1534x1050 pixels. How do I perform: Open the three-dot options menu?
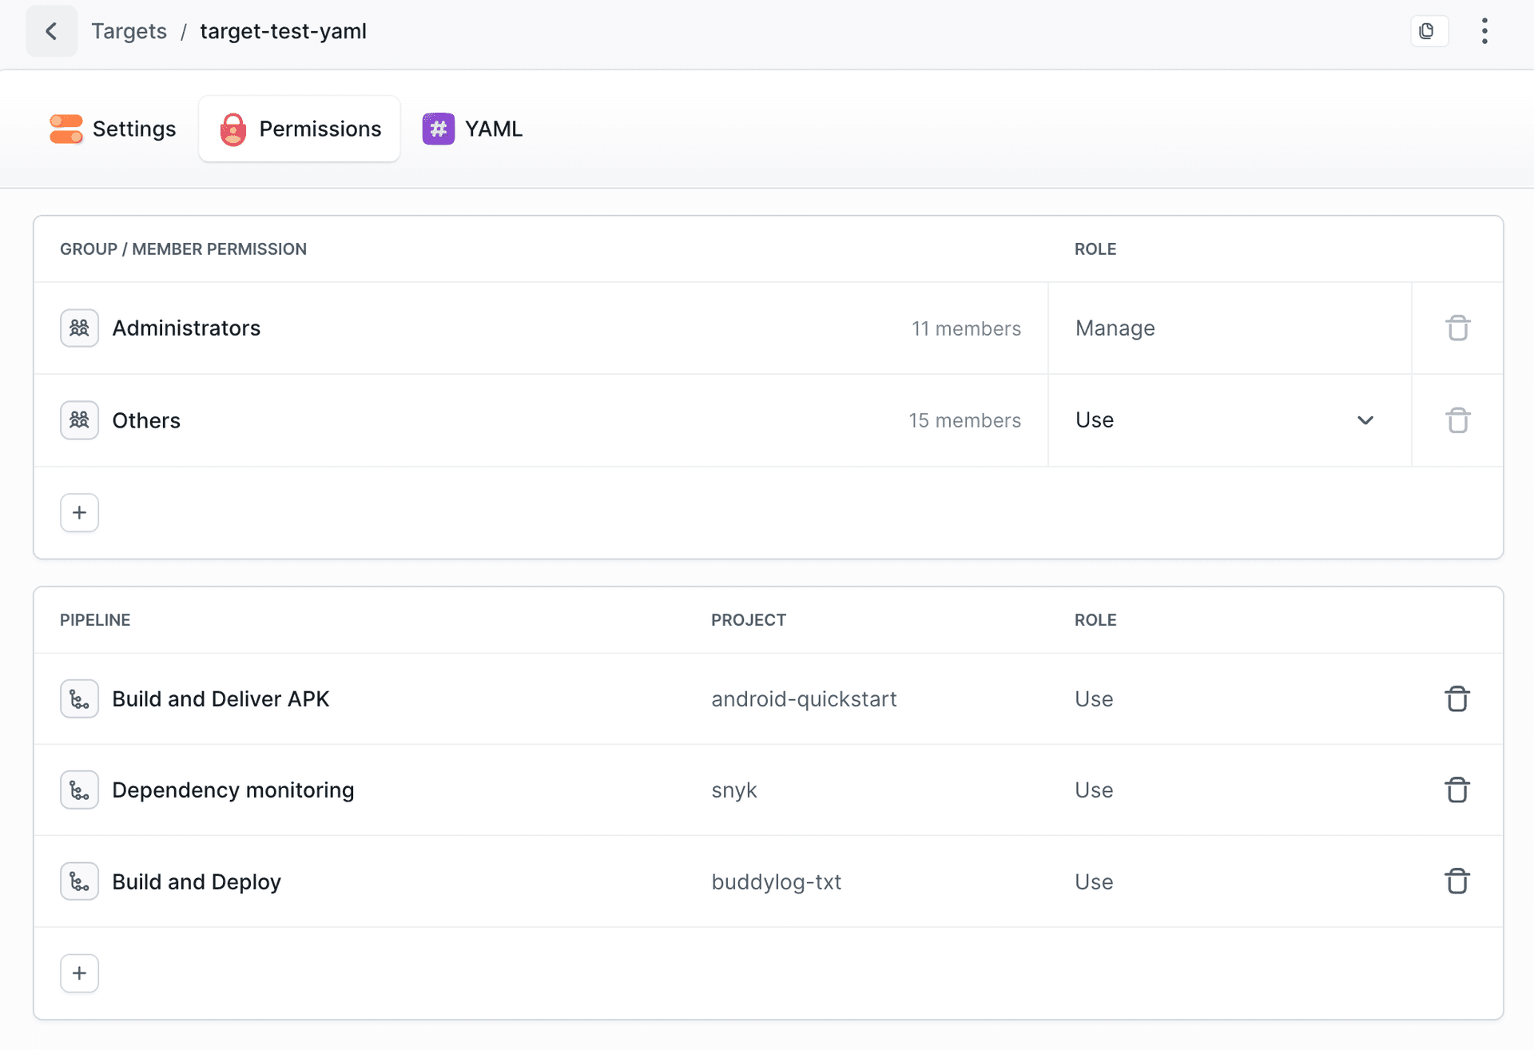[1484, 30]
